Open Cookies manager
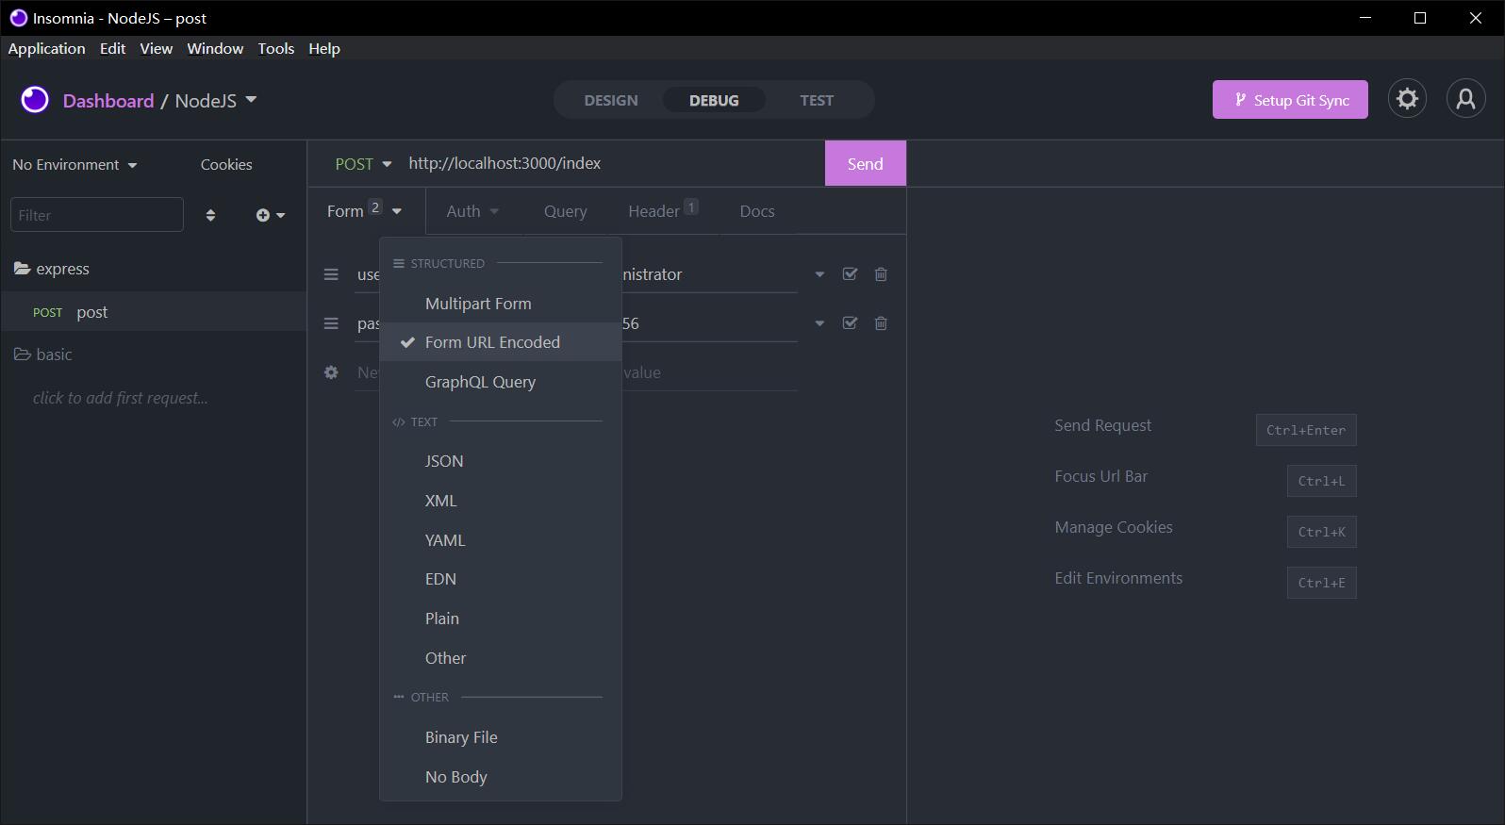This screenshot has height=825, width=1505. coord(226,165)
